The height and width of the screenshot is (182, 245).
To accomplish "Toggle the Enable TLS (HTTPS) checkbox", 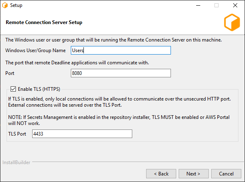I will coord(13,89).
